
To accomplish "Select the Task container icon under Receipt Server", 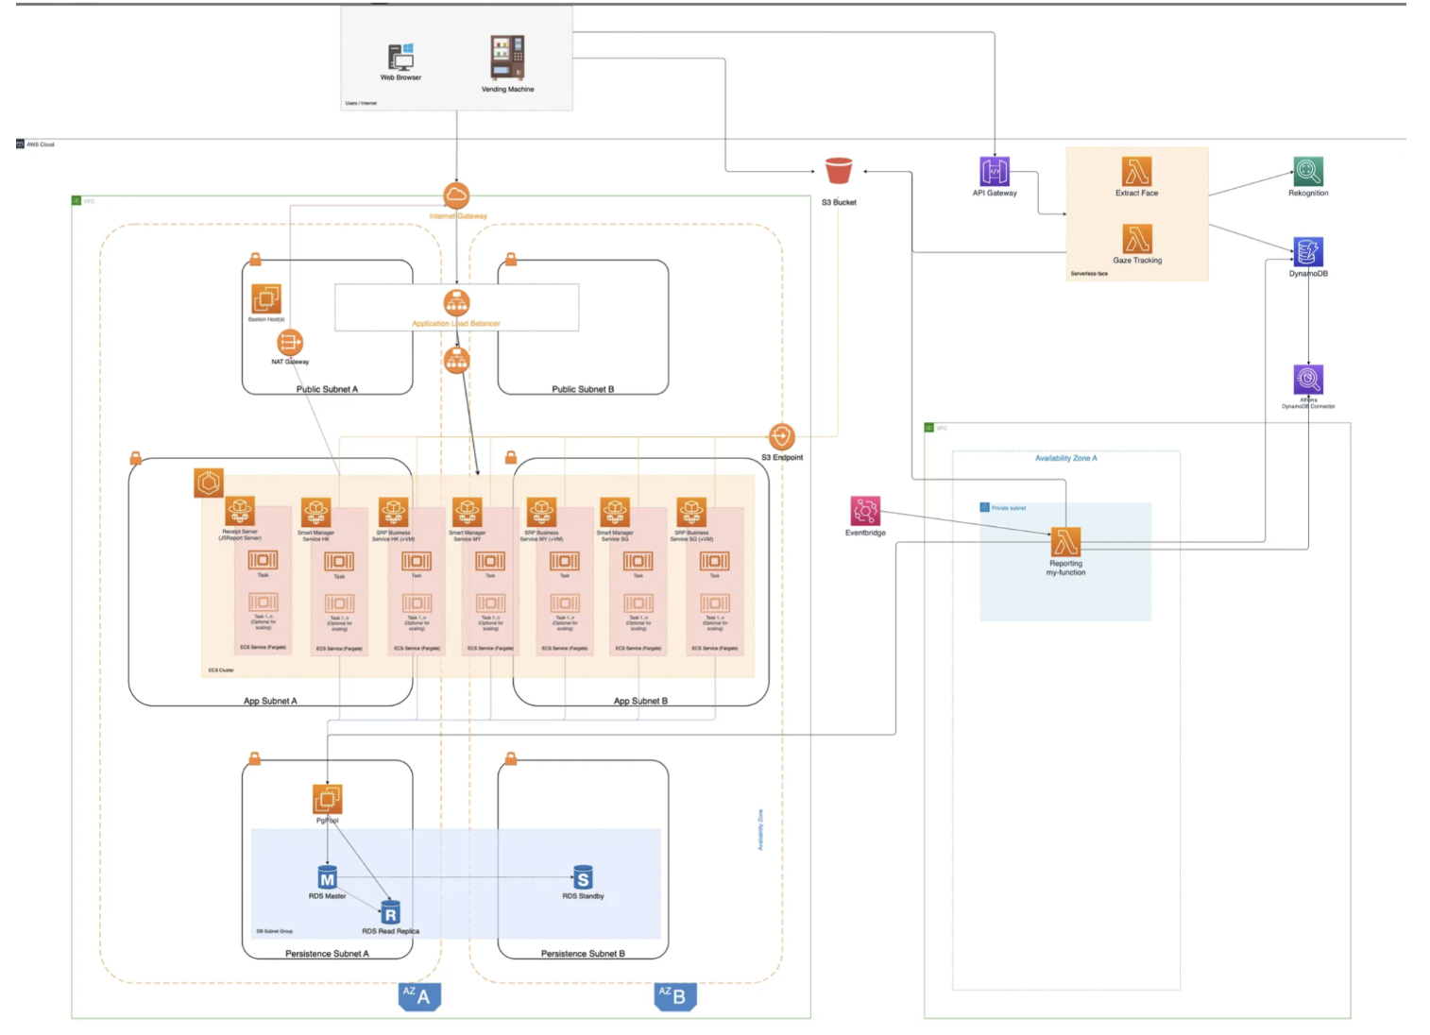I will point(264,560).
